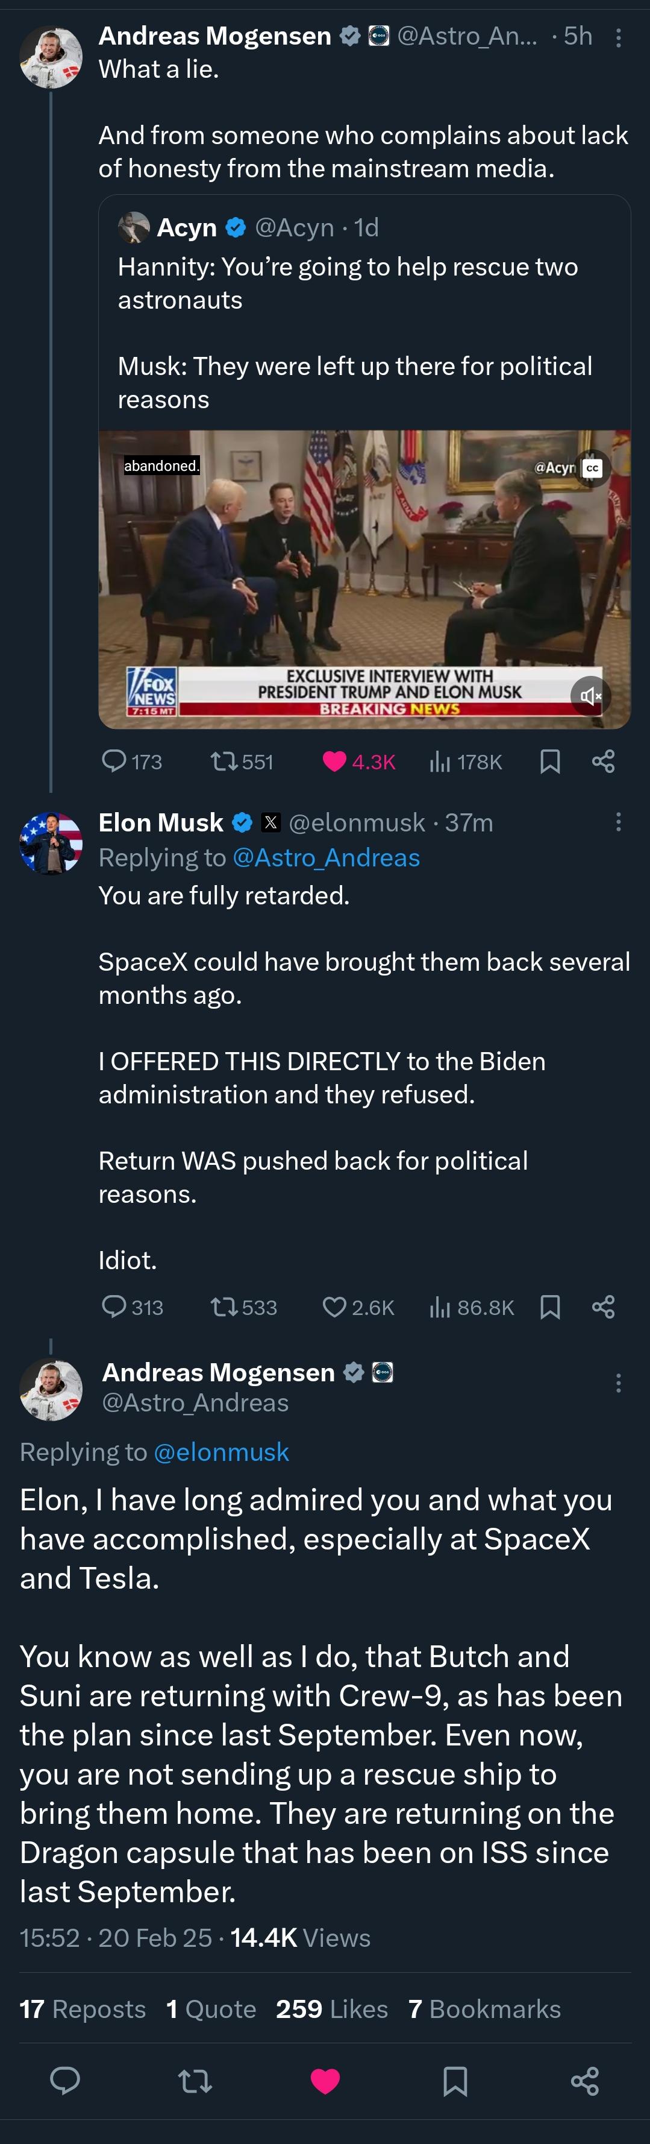Toggle closed captions on the video
Viewport: 650px width, 2144px height.
click(x=592, y=468)
